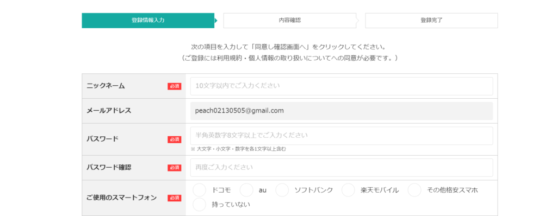Click the 必須 badge beside パスワード

(175, 139)
